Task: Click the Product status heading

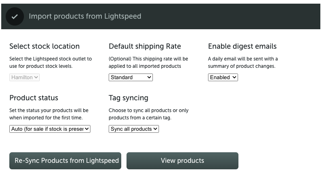Action: click(34, 98)
